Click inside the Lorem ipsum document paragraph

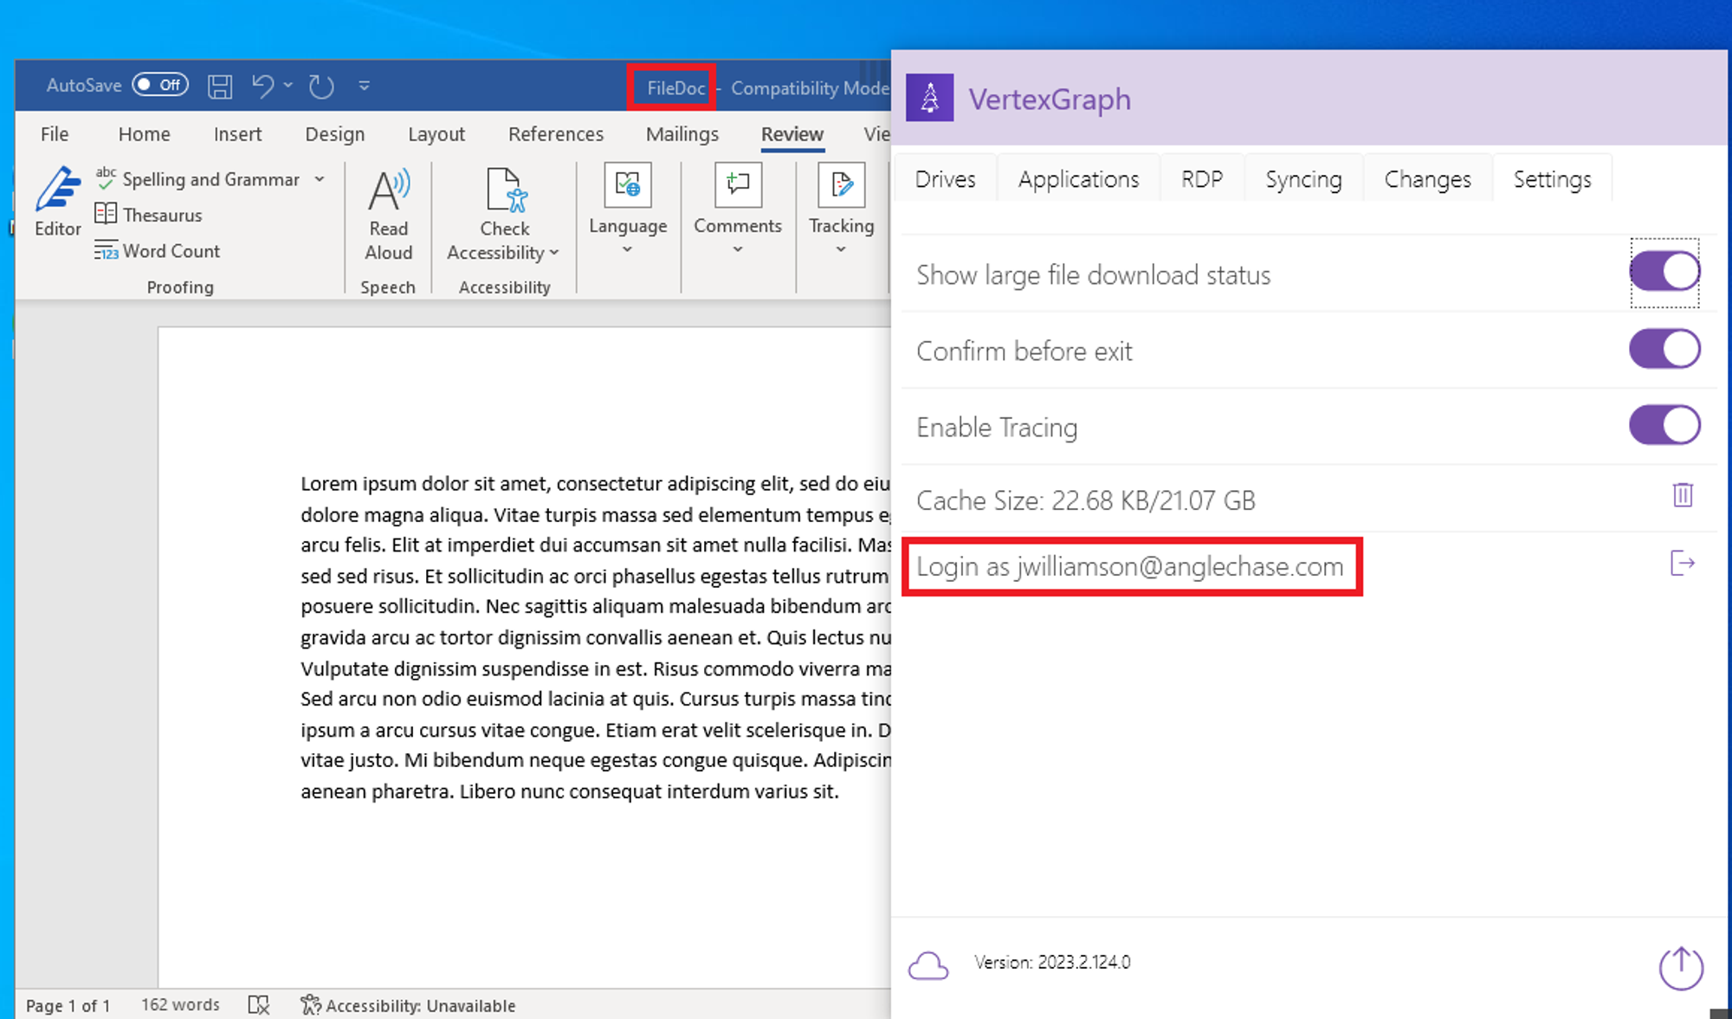pyautogui.click(x=596, y=637)
